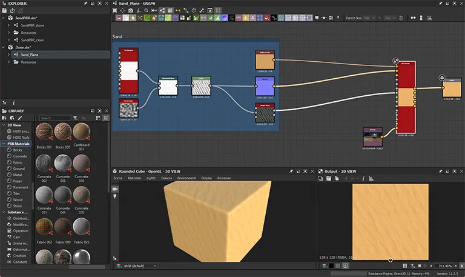Save the Explorer package icon
Screen dimensions: 465x277
4,10
